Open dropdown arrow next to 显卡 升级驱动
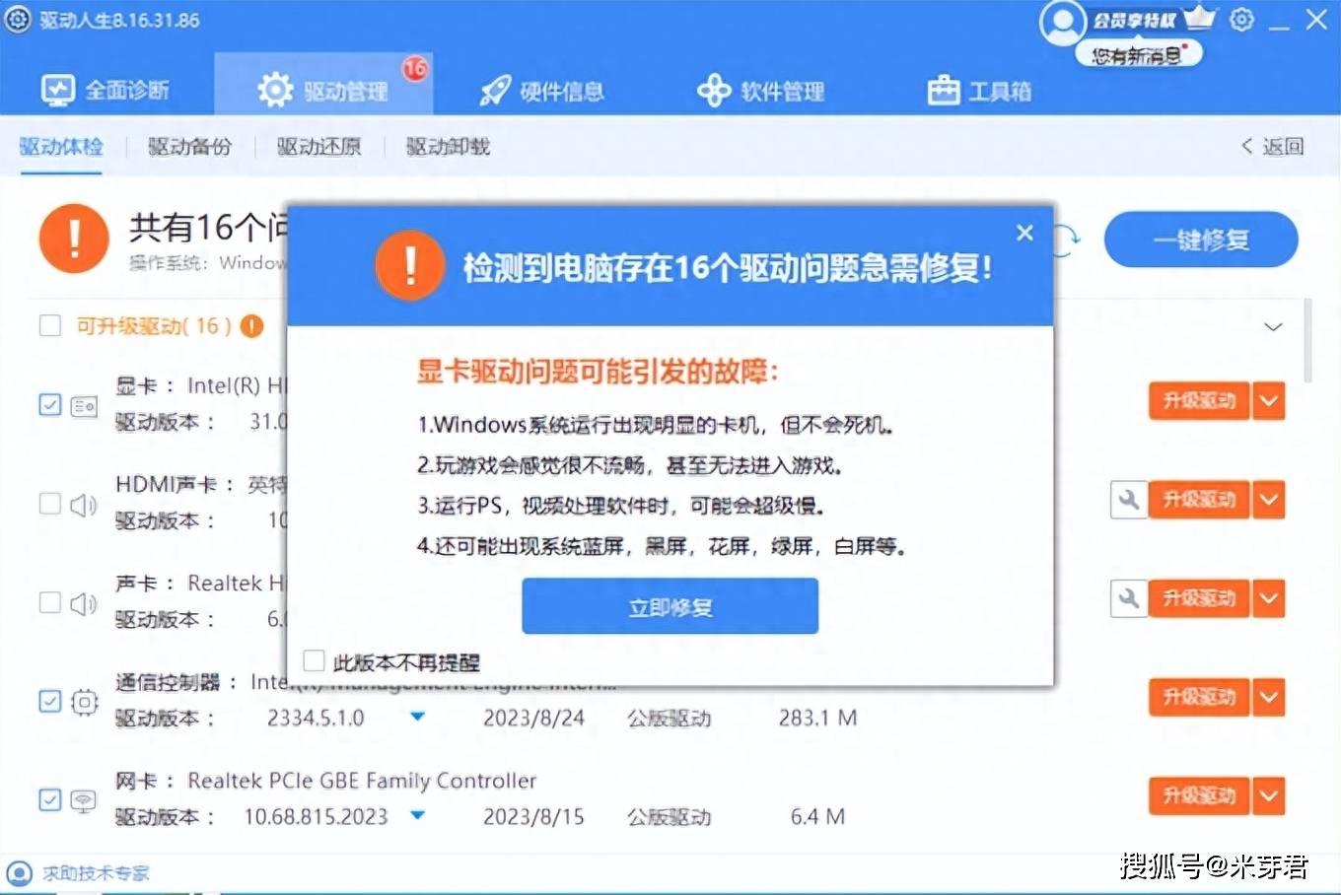This screenshot has width=1341, height=895. coord(1269,401)
